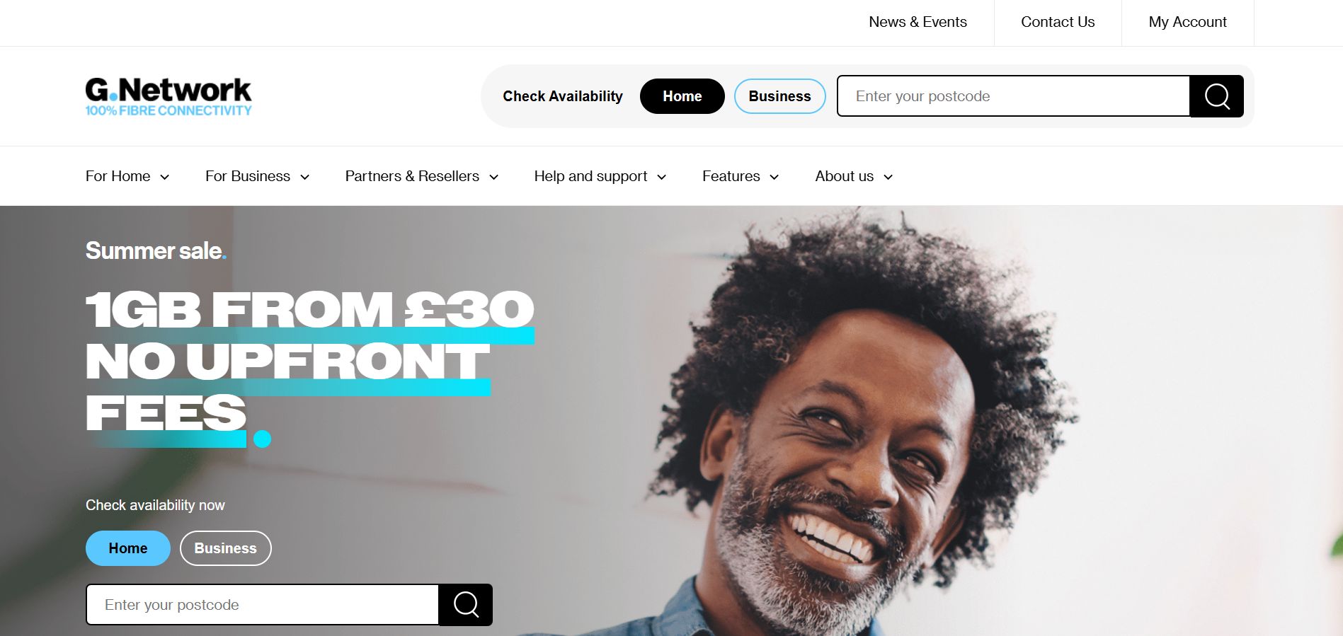Viewport: 1343px width, 636px height.
Task: Select Business toggle in header availability checker
Action: pos(779,96)
